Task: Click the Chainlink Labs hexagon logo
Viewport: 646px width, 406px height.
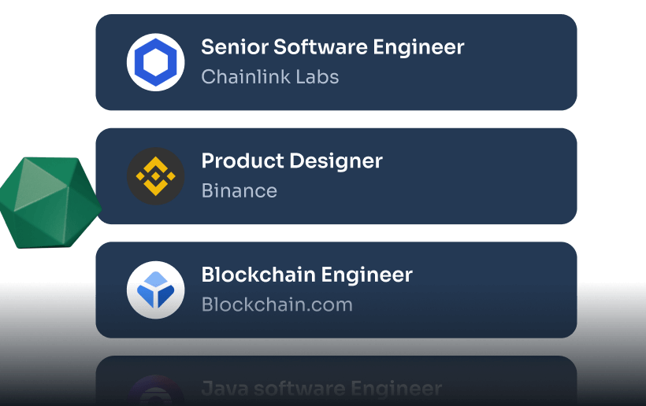Action: click(155, 62)
